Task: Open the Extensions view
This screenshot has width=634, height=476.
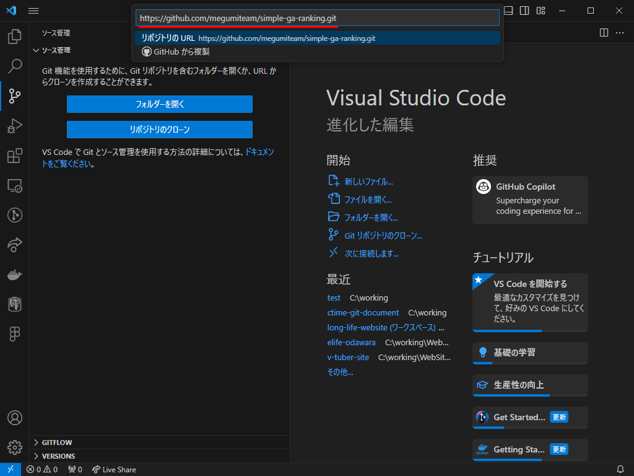Action: (15, 156)
